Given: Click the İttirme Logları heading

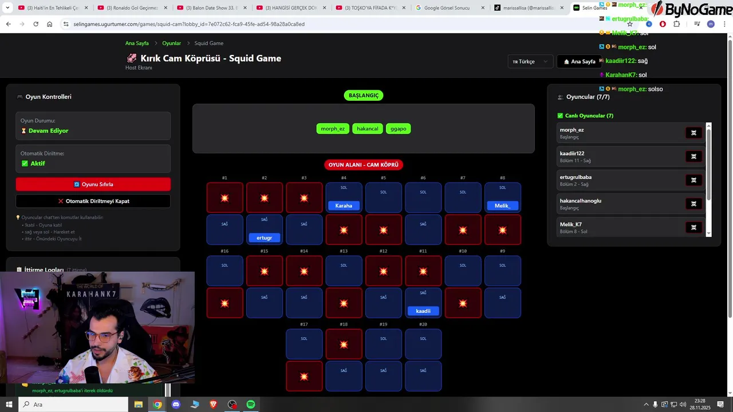Looking at the screenshot, I should pyautogui.click(x=44, y=270).
